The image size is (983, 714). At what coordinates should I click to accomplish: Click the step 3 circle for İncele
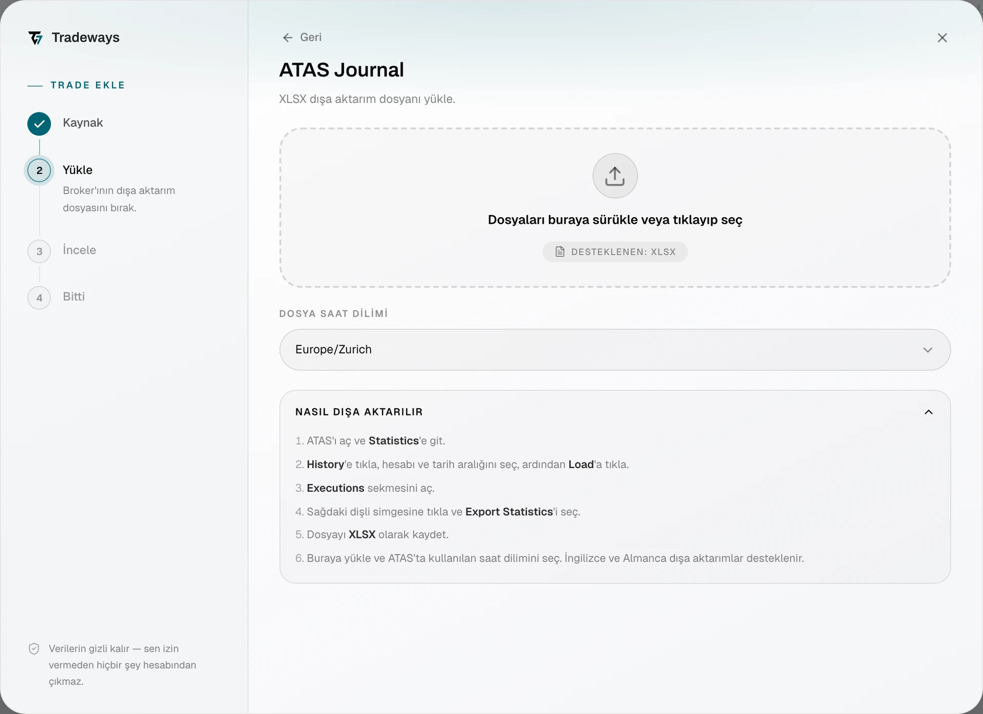39,251
